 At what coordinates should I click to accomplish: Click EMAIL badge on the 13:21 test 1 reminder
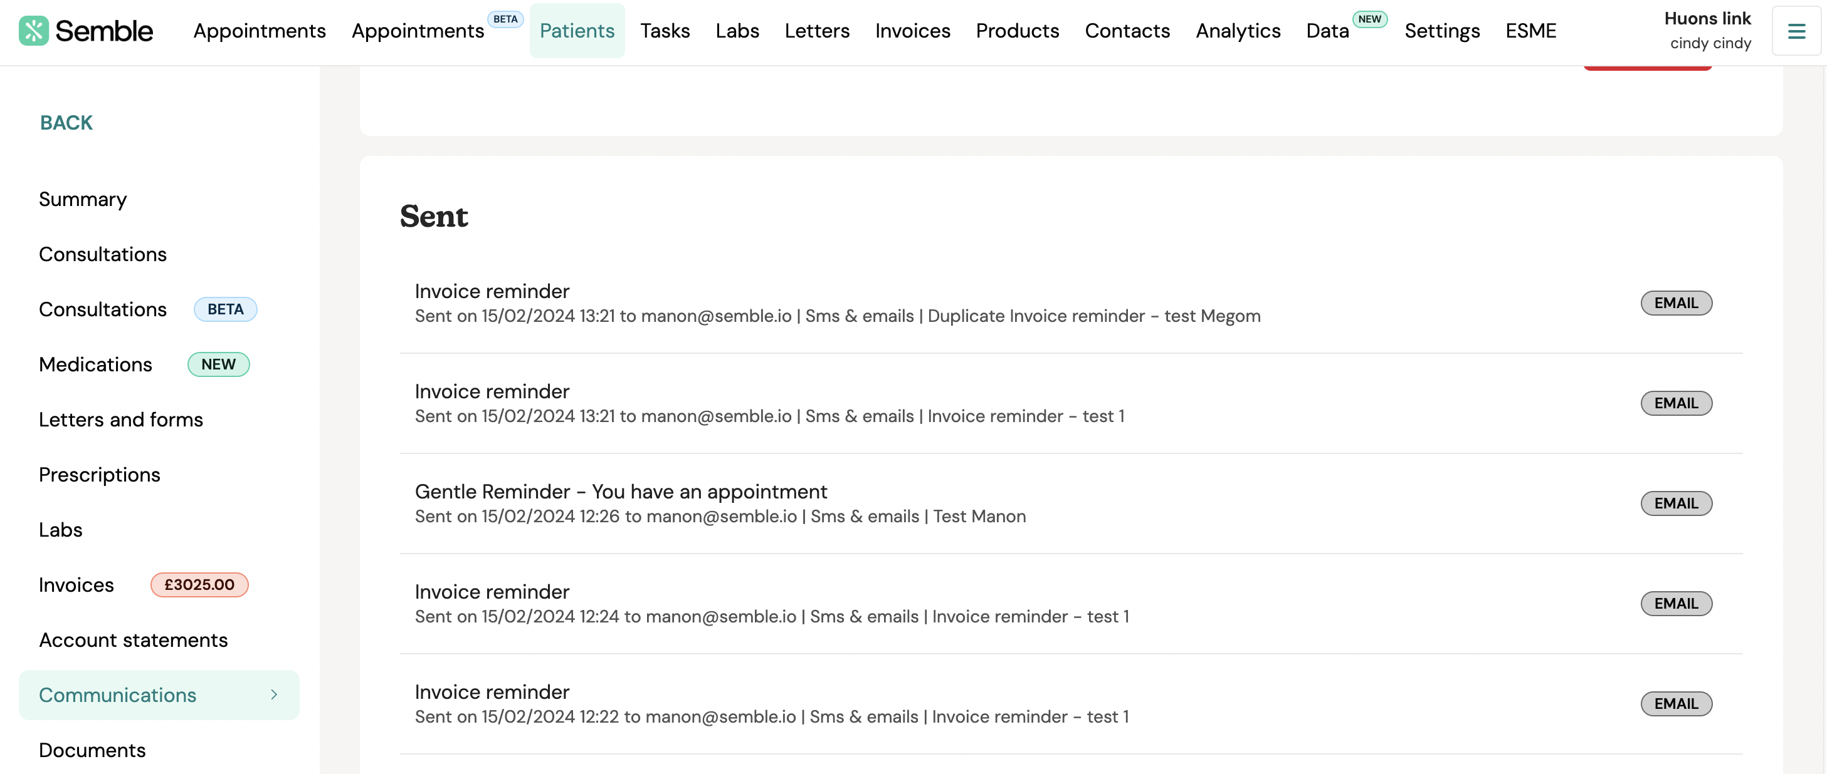pos(1676,403)
